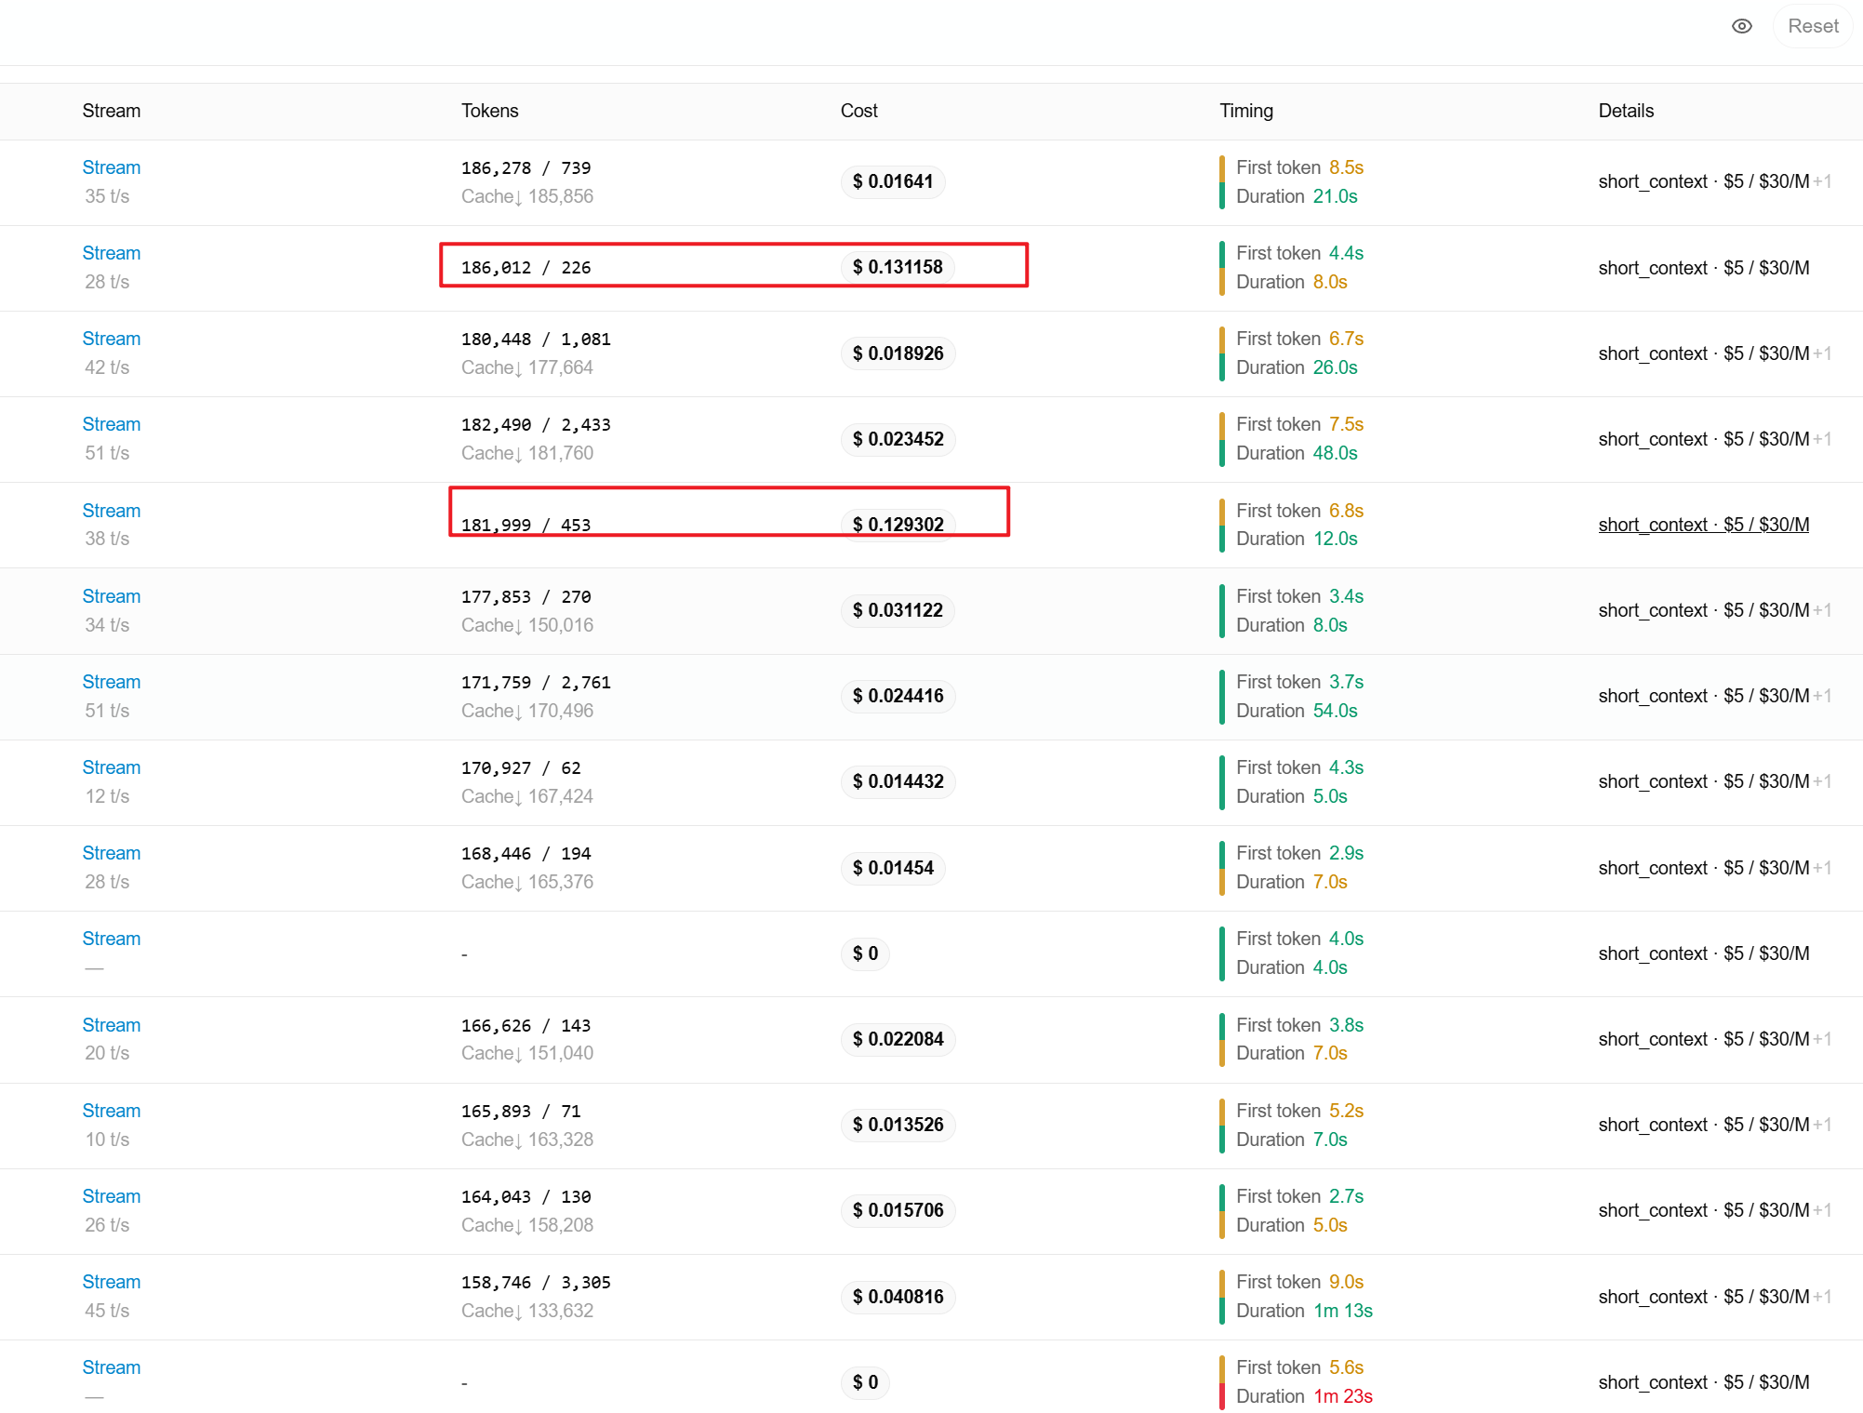The height and width of the screenshot is (1413, 1863).
Task: Click token count 171,759 / 2,761
Action: [537, 683]
